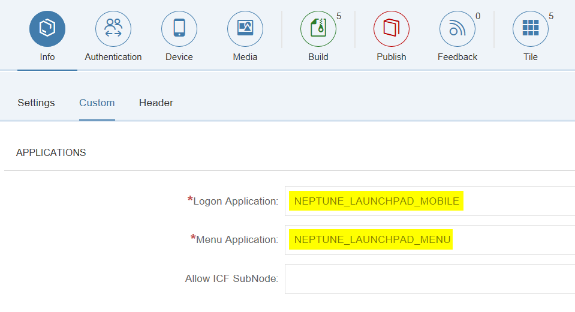Select the Custom sub-tab
The image size is (575, 312).
click(97, 103)
